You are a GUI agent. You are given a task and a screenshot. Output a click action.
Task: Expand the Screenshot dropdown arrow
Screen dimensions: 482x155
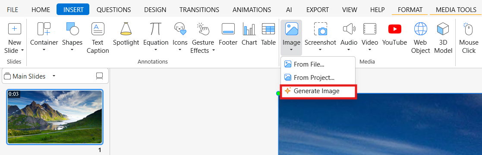pos(320,50)
